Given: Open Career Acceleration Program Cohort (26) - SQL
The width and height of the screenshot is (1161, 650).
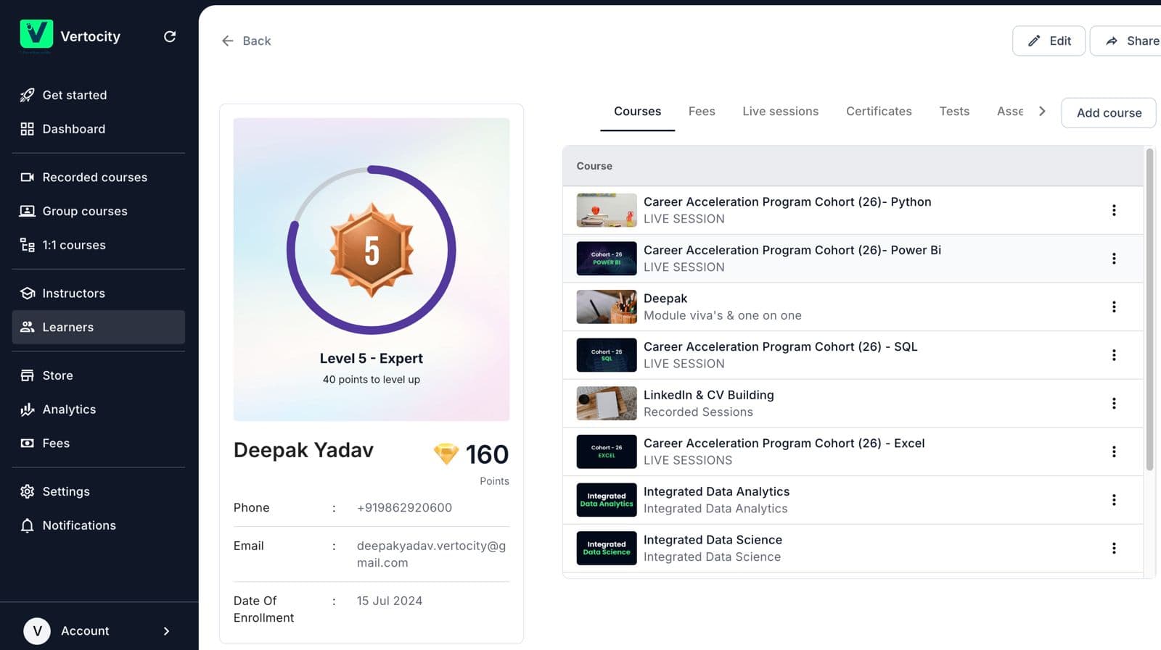Looking at the screenshot, I should point(780,347).
